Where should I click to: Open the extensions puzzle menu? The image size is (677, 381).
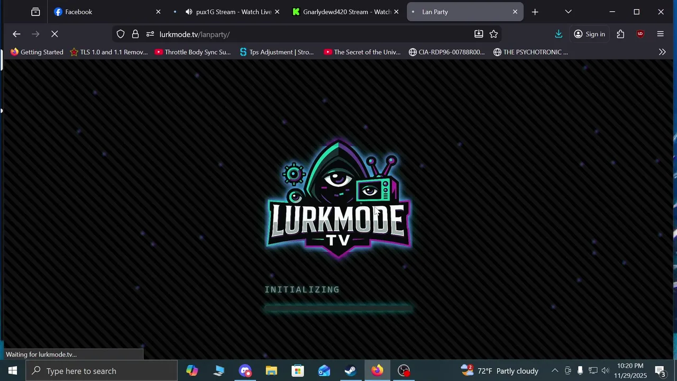point(620,34)
